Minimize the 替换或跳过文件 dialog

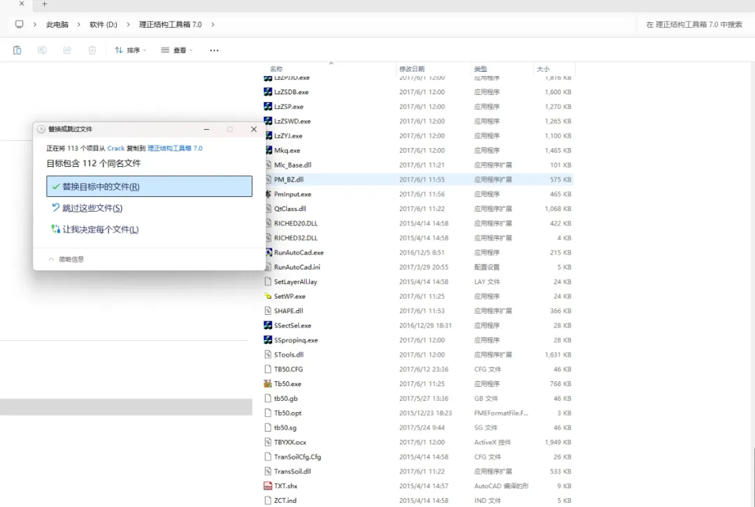[x=206, y=129]
